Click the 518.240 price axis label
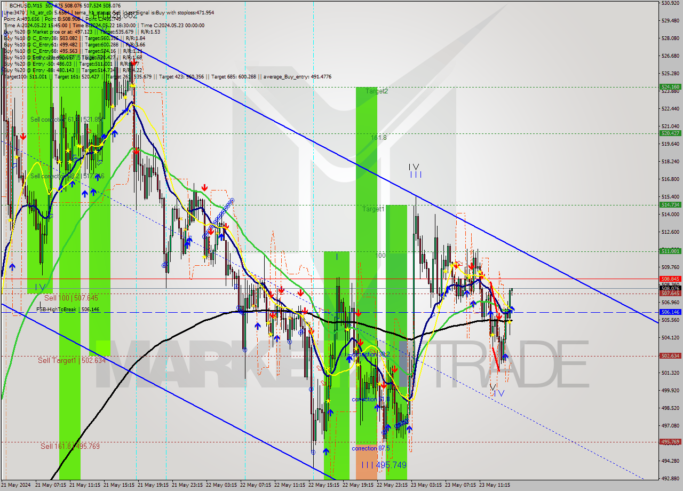The image size is (683, 491). [x=670, y=161]
